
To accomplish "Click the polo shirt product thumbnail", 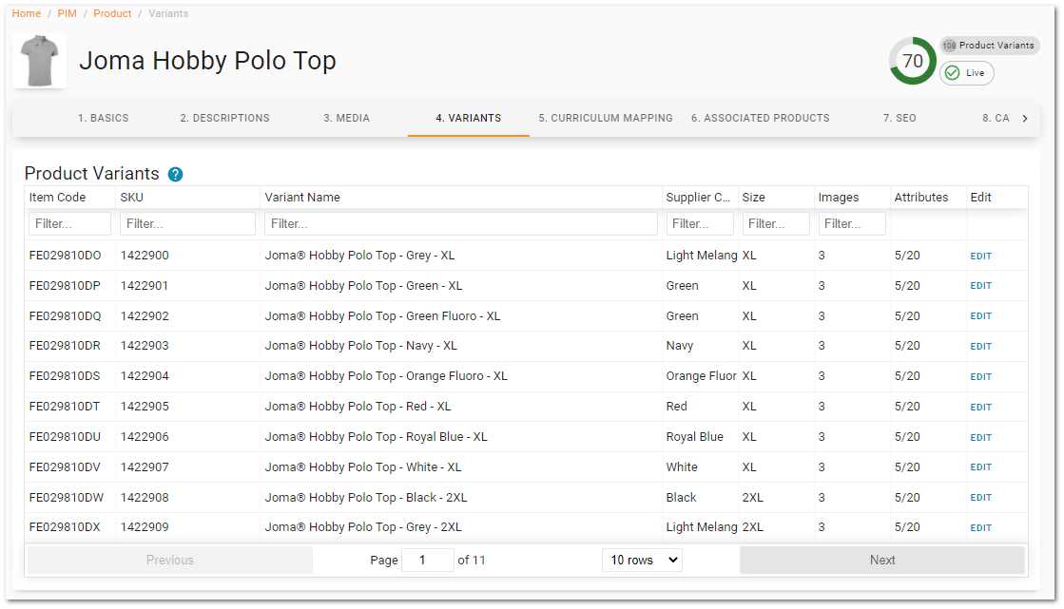I will (x=39, y=61).
